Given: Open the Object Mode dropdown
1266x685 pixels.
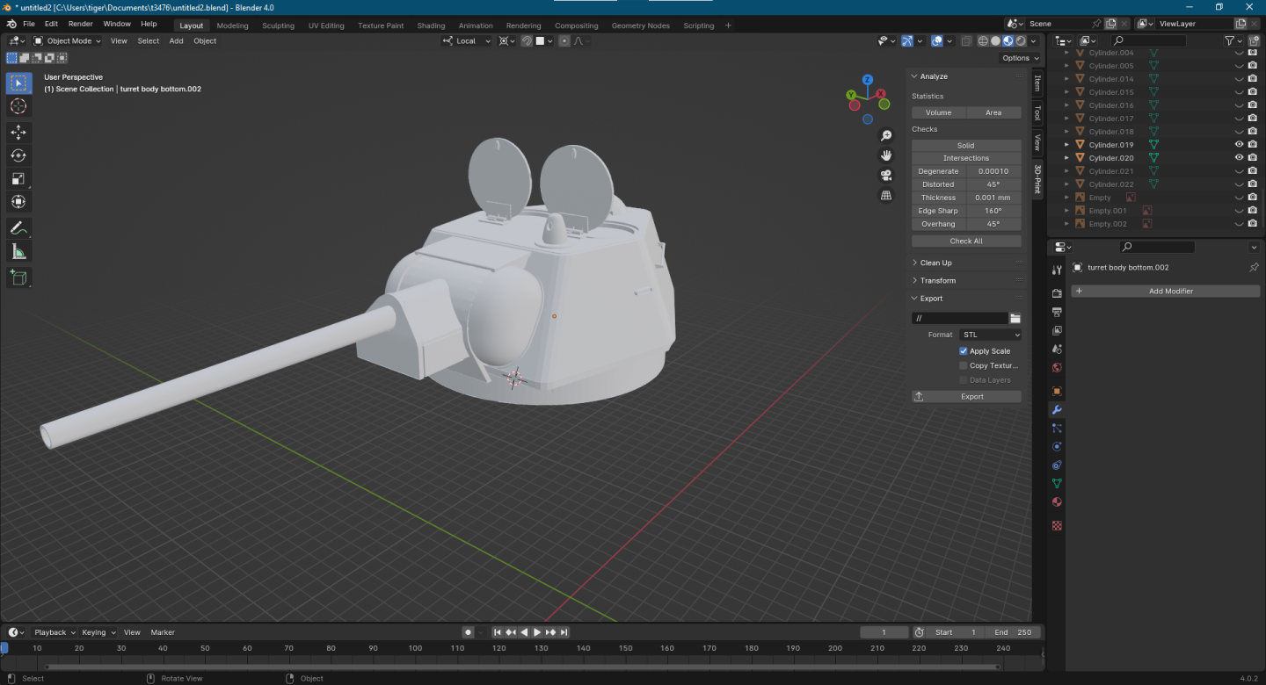Looking at the screenshot, I should click(68, 40).
